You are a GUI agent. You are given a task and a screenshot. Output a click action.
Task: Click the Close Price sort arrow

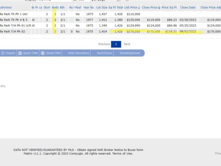[159, 7]
